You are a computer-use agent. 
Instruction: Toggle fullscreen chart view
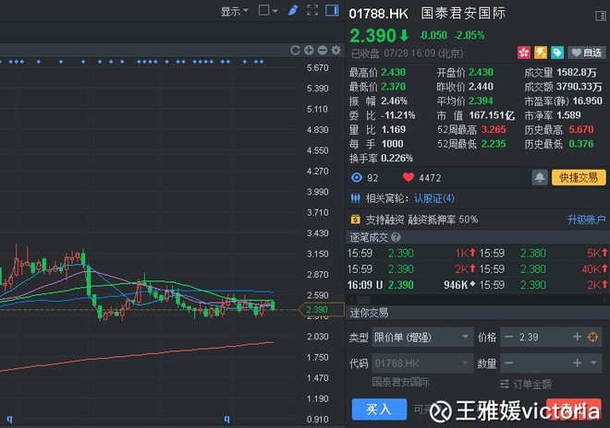tap(312, 10)
